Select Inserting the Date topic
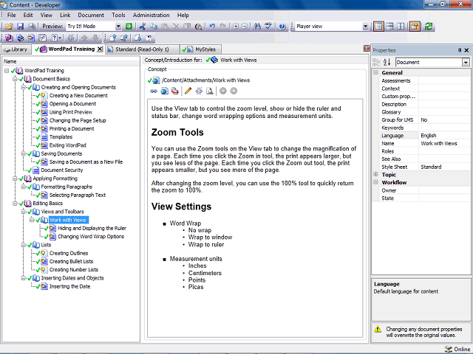This screenshot has width=473, height=354. pos(69,287)
